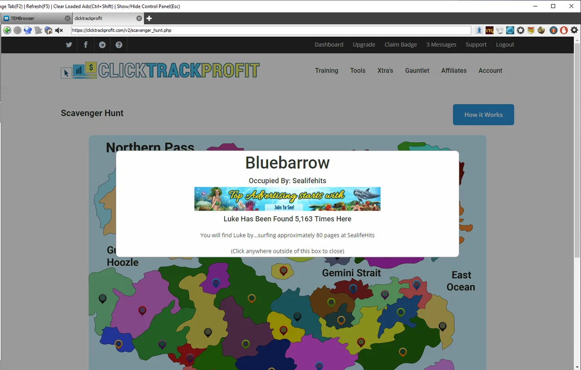Click the URL address field

click(x=271, y=30)
